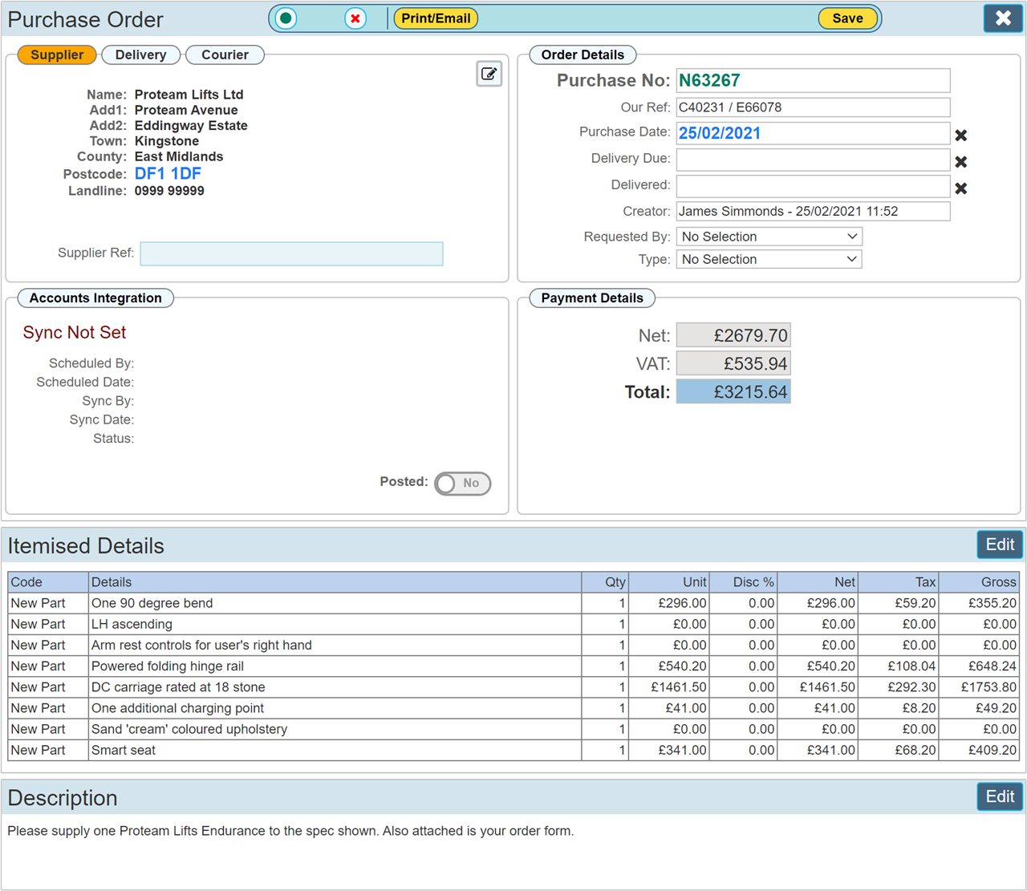Select 'Arm rest controls for user's right hand'
The width and height of the screenshot is (1027, 891).
[513, 645]
